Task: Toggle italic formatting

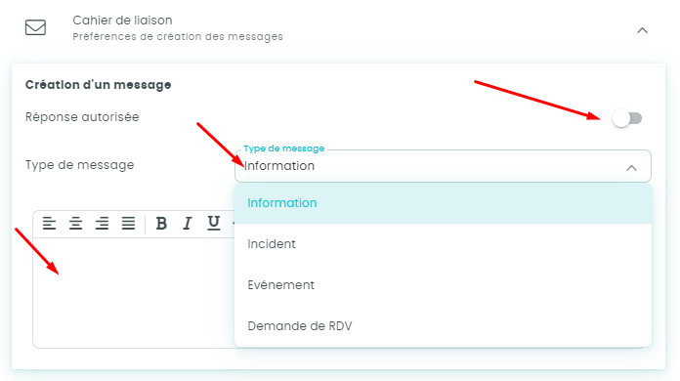Action: pyautogui.click(x=188, y=223)
